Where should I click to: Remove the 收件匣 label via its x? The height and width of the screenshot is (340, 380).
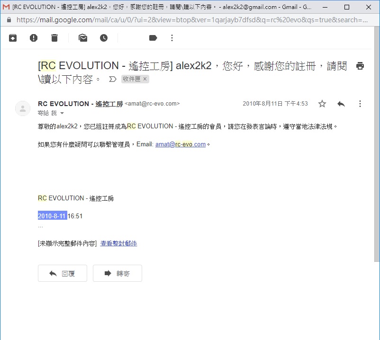[x=145, y=79]
